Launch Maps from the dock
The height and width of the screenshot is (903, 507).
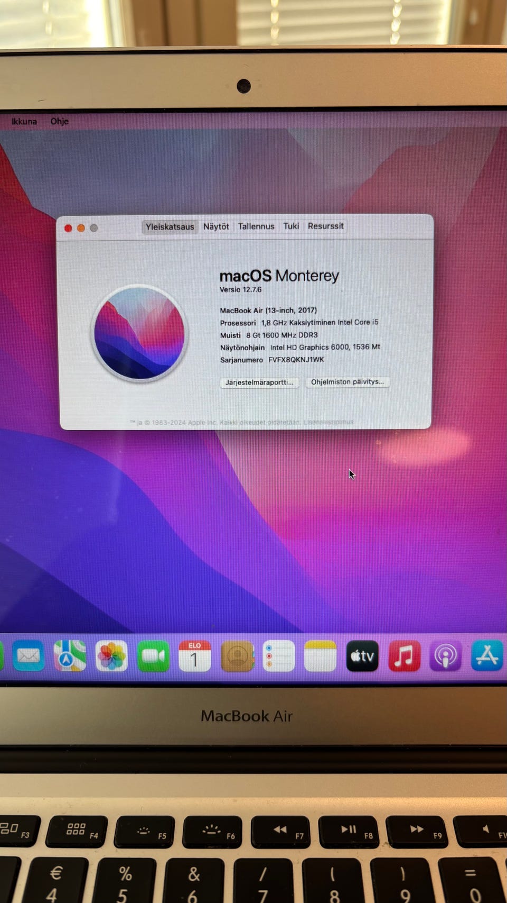[70, 656]
